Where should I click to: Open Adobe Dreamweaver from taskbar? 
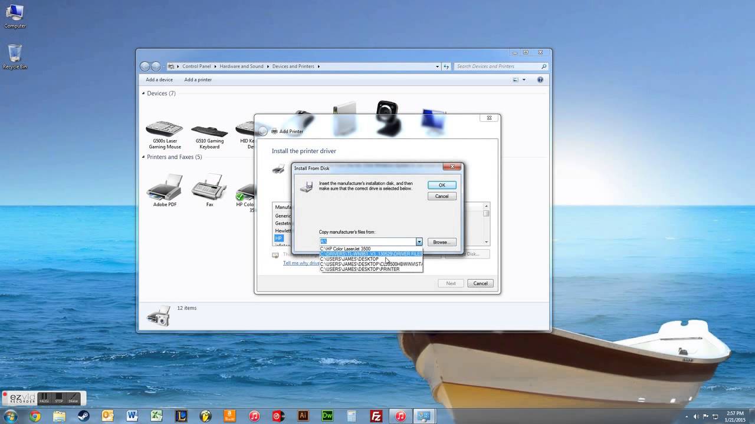(x=327, y=416)
